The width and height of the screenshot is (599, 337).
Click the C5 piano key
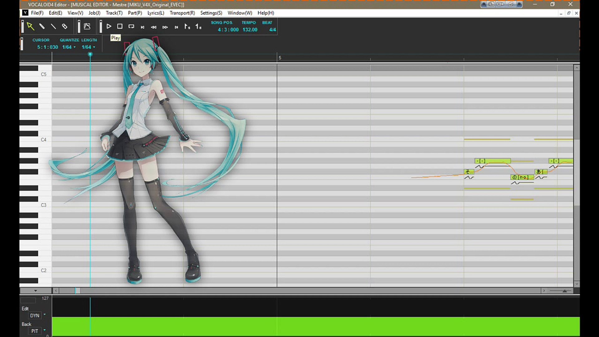click(x=36, y=74)
